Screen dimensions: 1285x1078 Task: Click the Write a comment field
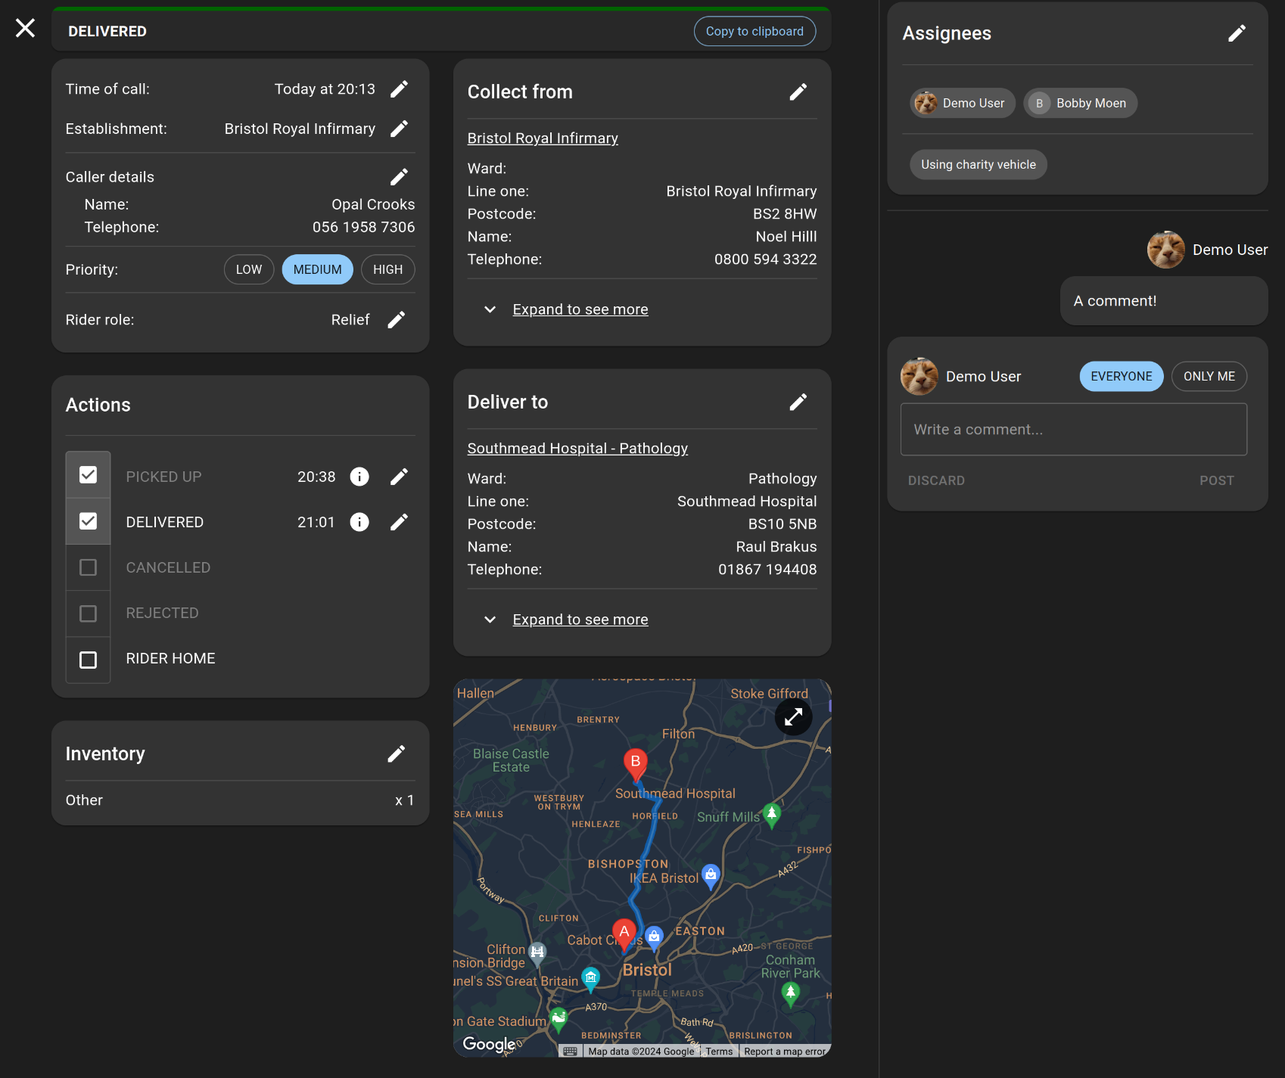1073,430
